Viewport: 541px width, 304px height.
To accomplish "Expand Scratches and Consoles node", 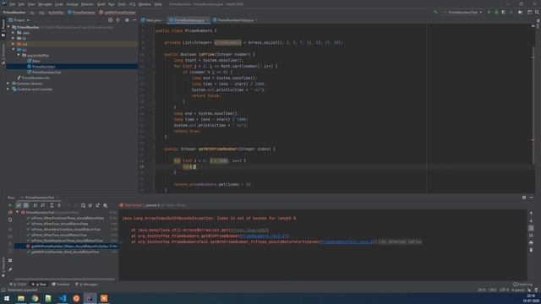I will tap(8, 90).
